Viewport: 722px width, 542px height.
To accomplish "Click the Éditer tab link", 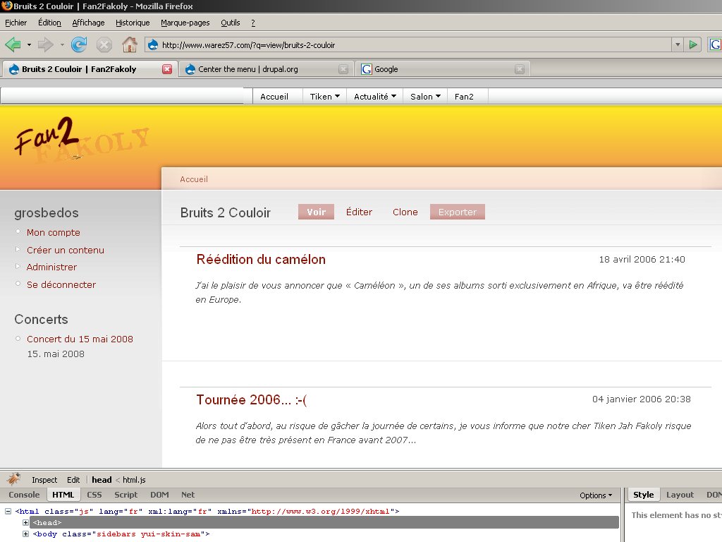I will pyautogui.click(x=359, y=212).
